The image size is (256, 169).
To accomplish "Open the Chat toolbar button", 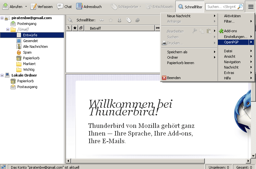I will point(64,7).
